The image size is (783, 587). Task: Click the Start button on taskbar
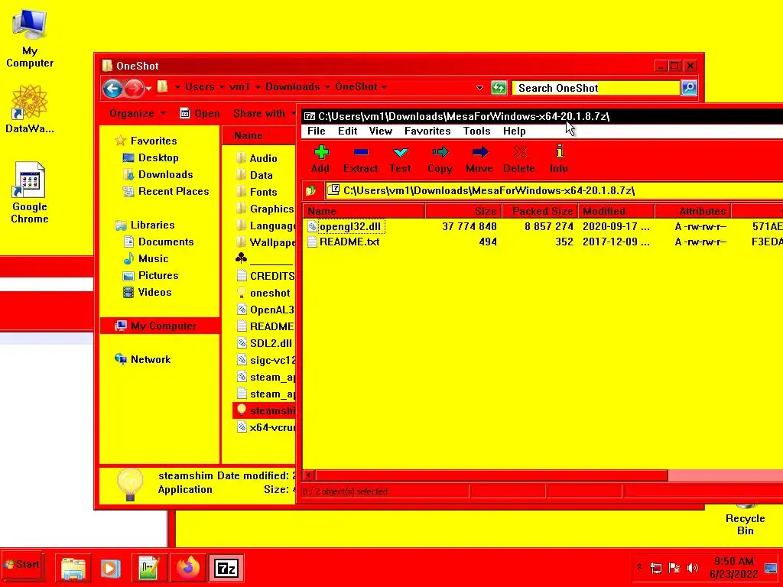pyautogui.click(x=21, y=565)
